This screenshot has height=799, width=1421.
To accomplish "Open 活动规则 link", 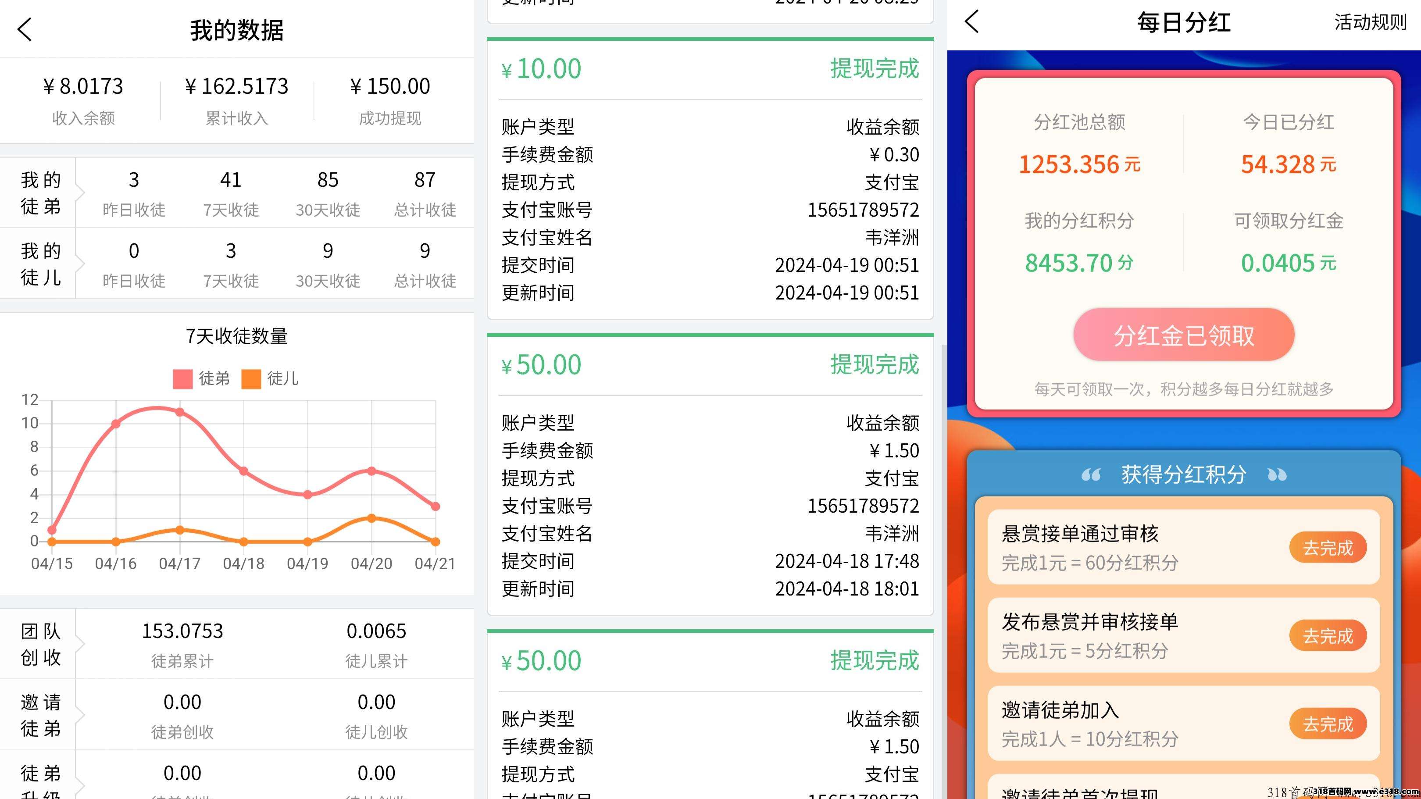I will [1370, 22].
